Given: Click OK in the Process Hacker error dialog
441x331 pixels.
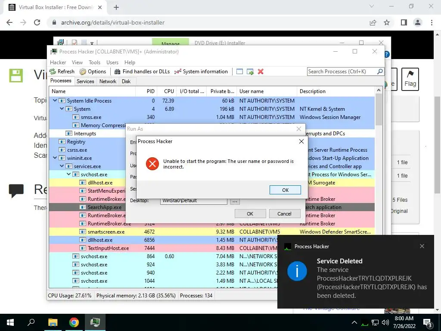Looking at the screenshot, I should click(x=285, y=190).
